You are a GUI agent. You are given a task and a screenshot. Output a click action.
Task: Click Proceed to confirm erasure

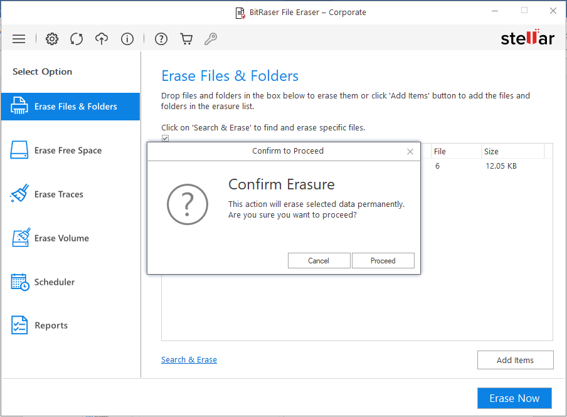click(x=383, y=261)
